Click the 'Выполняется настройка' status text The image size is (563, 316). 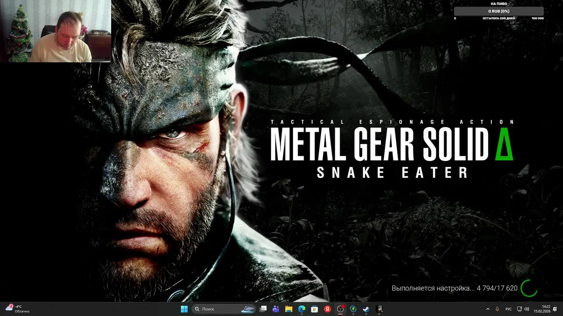454,288
